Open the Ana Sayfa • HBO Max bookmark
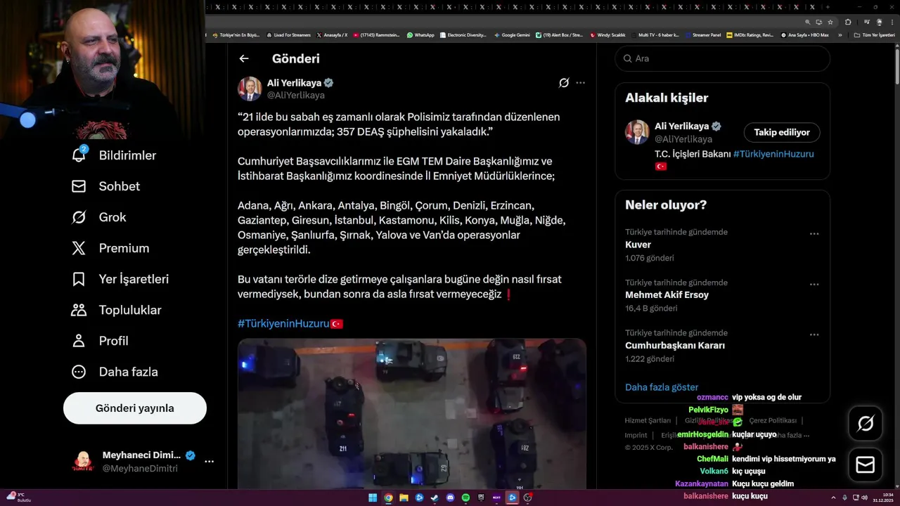Image resolution: width=900 pixels, height=506 pixels. coord(805,35)
